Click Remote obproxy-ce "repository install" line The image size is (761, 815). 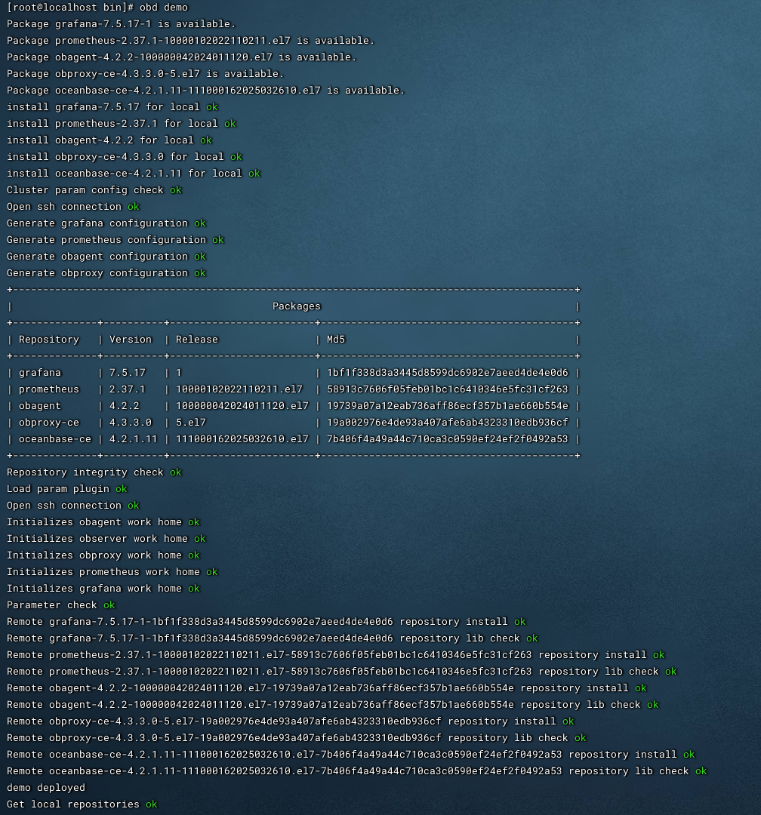tap(290, 722)
